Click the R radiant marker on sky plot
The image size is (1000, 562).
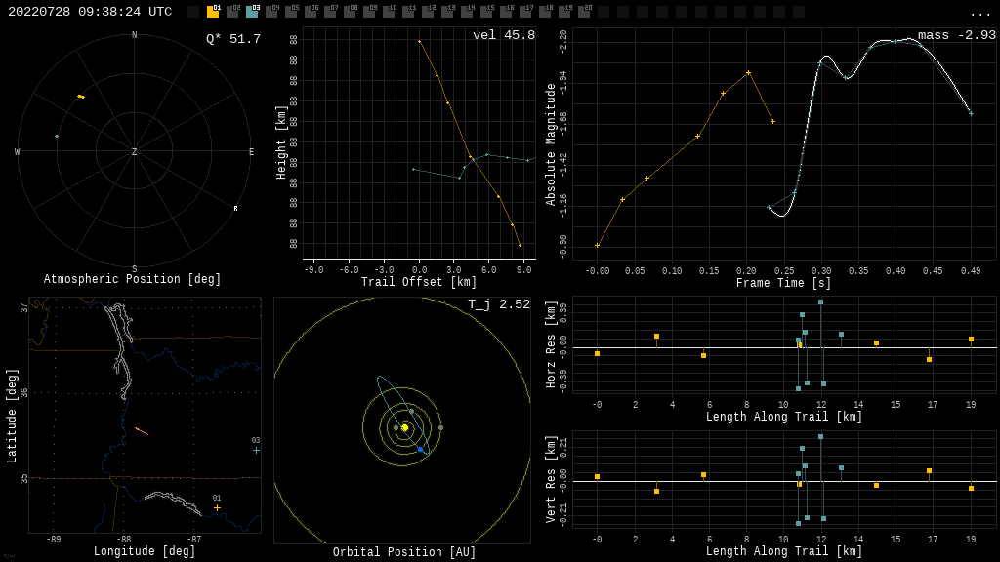point(235,209)
